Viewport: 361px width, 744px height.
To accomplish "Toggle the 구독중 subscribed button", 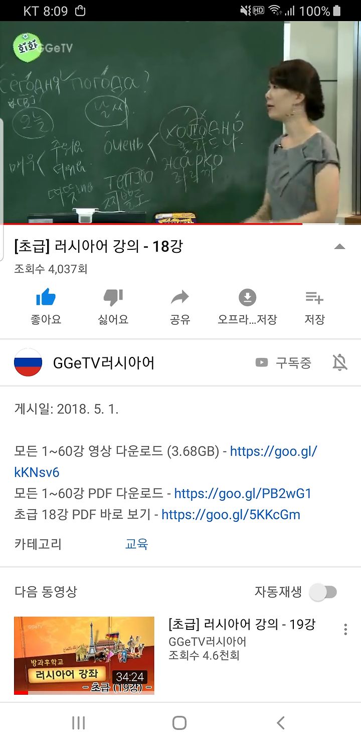I will [283, 362].
